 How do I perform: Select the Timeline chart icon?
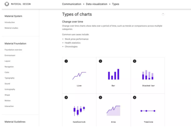148,111
